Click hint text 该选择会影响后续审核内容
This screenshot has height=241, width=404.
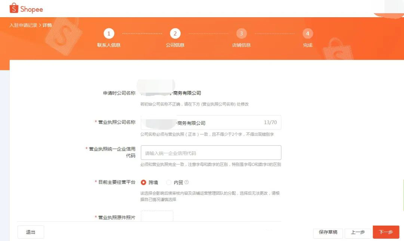pyautogui.click(x=210, y=196)
